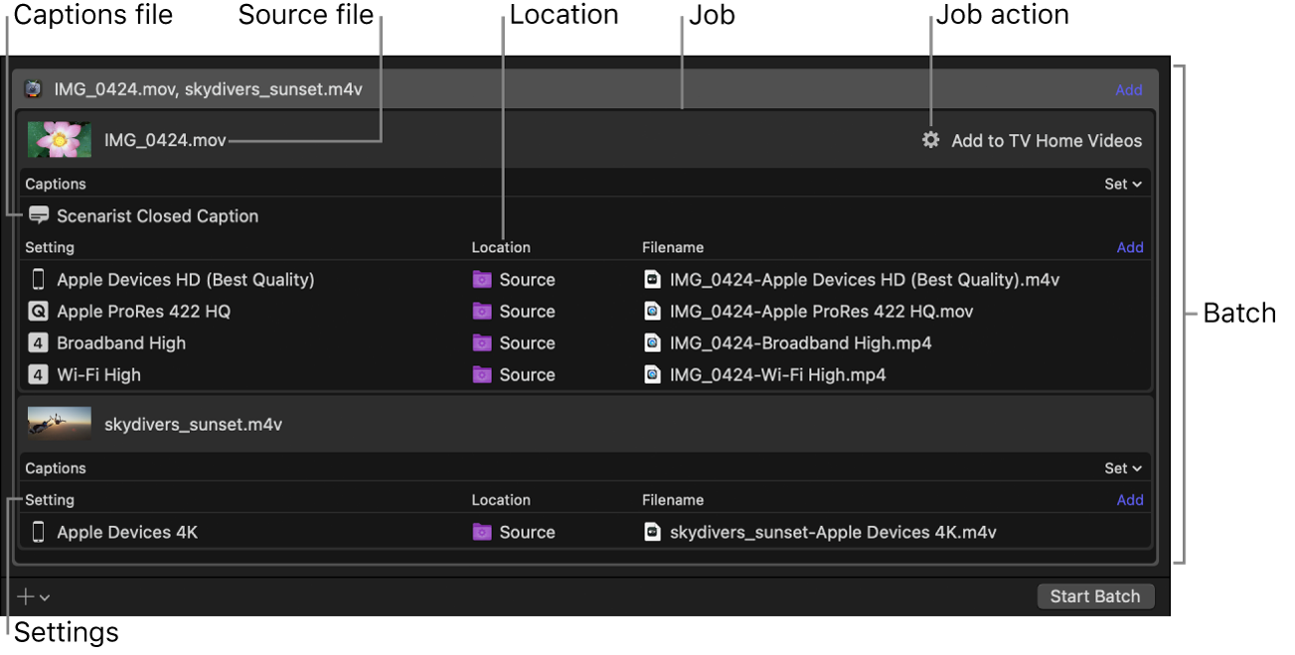Click Add next to the batch header
Viewport: 1295px width, 655px height.
1129,89
